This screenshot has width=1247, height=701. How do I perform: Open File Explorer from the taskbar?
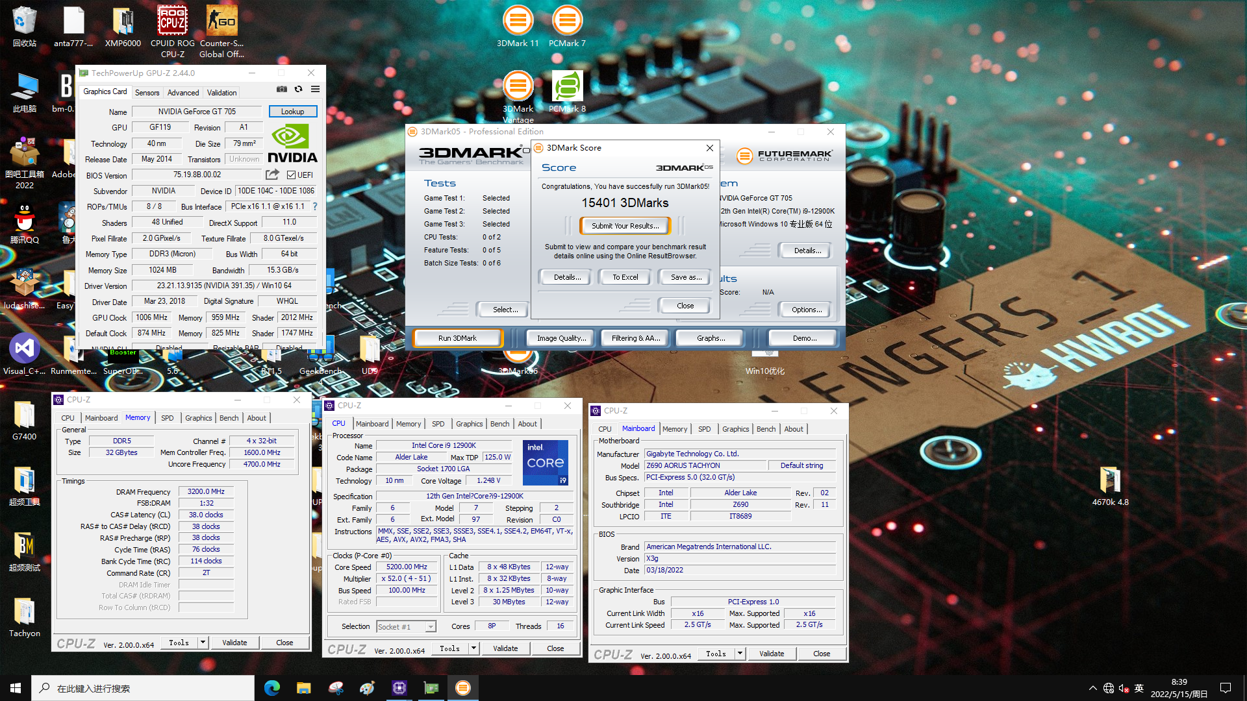(304, 688)
